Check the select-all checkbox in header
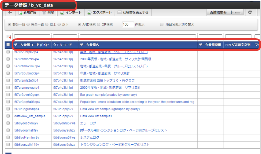Viewport: 261px width, 154px height. 8,45
